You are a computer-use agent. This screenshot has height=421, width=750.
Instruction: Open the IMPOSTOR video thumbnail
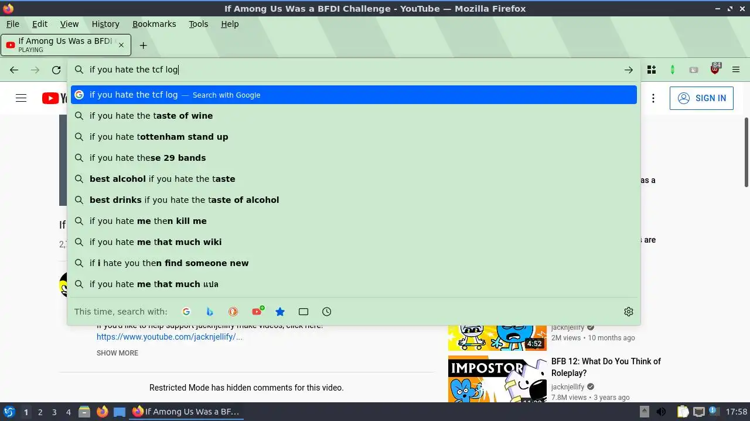pyautogui.click(x=497, y=379)
